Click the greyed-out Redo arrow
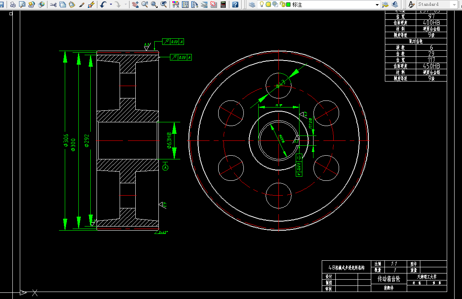This screenshot has height=299, width=462. click(118, 5)
